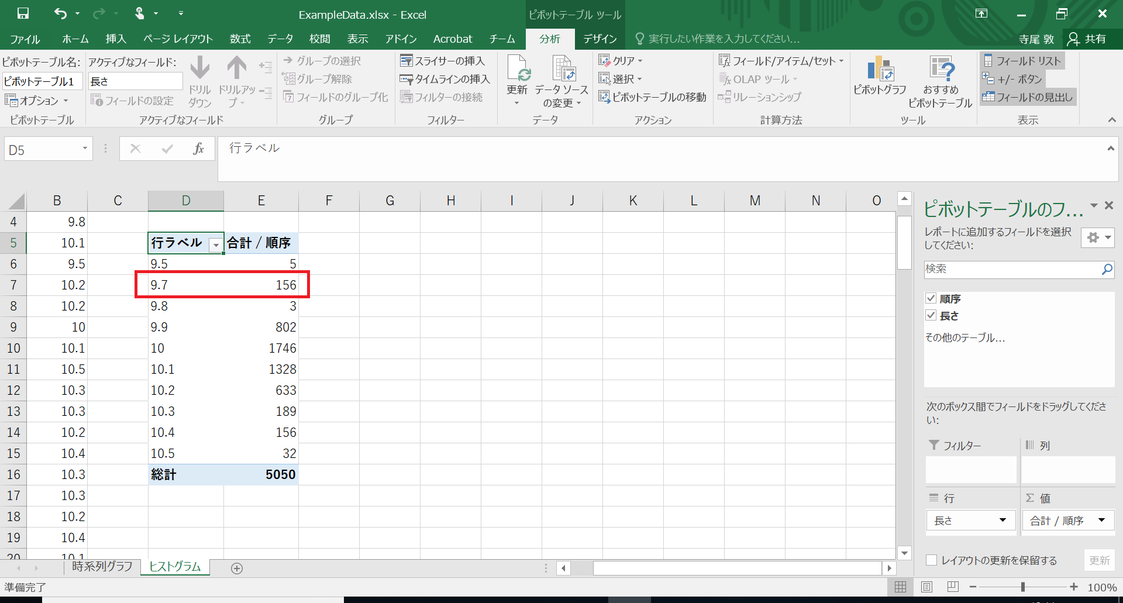Open the 長さ row field dropdown
Viewport: 1123px width, 603px height.
point(1003,520)
